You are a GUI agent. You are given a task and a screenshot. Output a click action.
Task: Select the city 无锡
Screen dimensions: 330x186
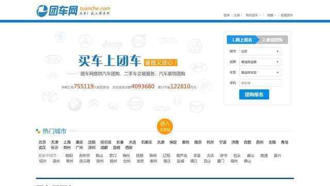[272, 143]
